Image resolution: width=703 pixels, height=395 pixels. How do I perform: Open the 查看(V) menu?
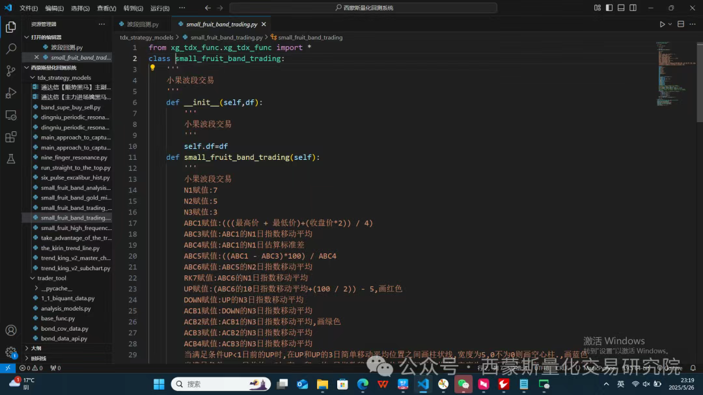pos(106,8)
